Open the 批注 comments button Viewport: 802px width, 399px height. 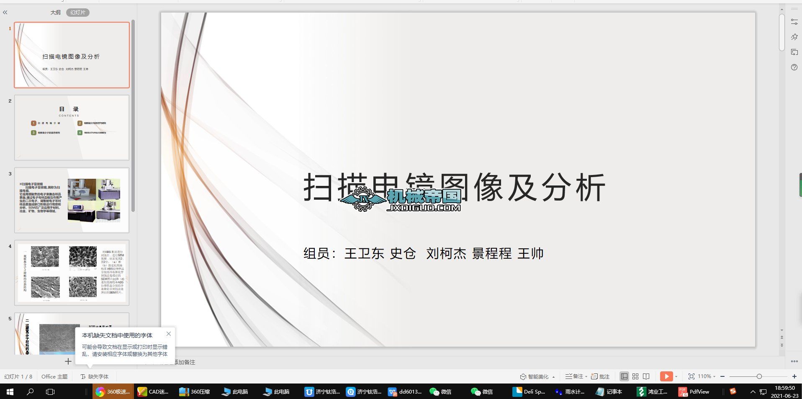[600, 376]
